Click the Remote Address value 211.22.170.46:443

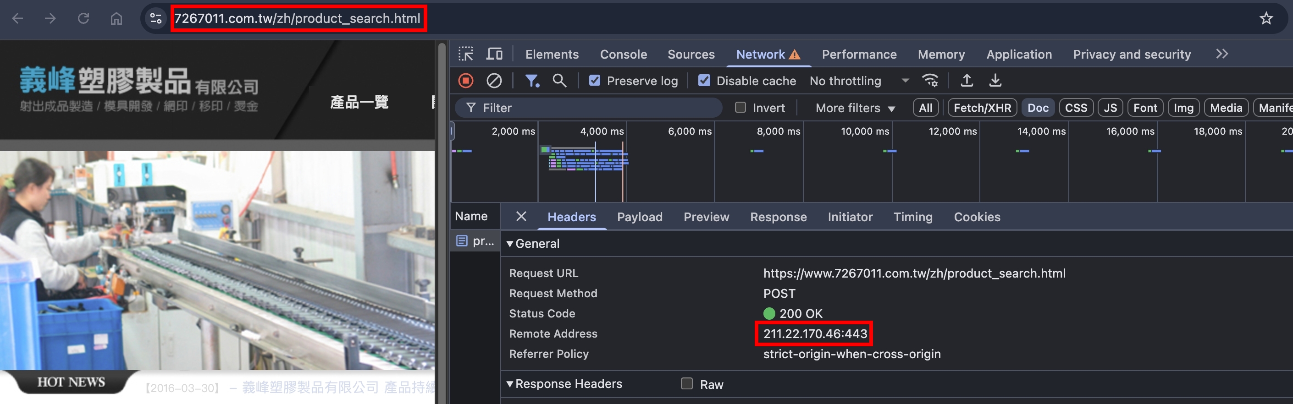click(x=815, y=334)
